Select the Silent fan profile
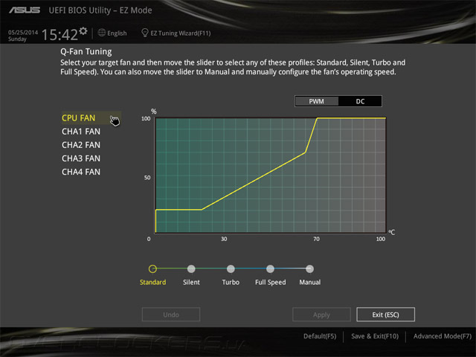Image resolution: width=476 pixels, height=357 pixels. coord(191,268)
